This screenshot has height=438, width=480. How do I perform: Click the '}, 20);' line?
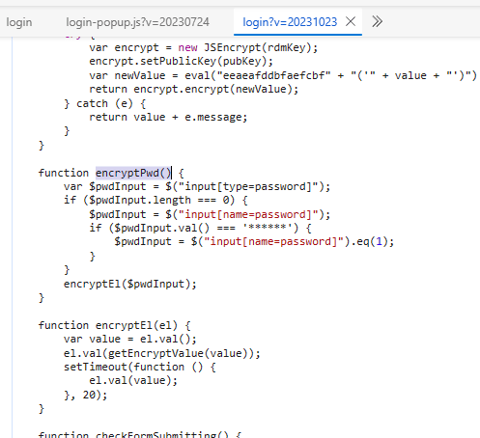pyautogui.click(x=86, y=395)
